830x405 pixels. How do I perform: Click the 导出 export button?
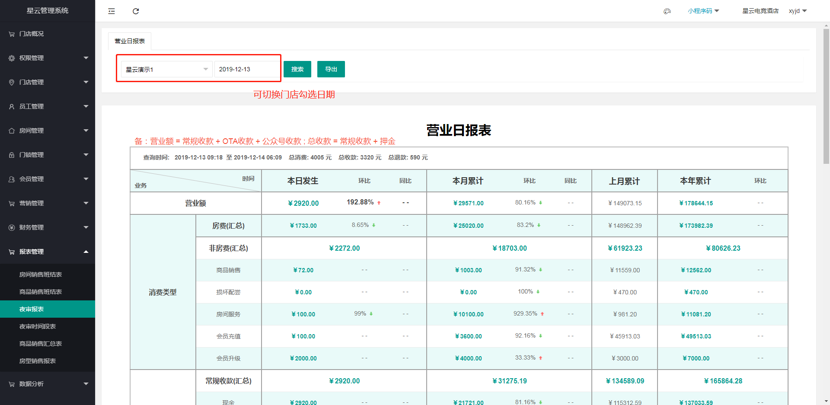(x=331, y=69)
